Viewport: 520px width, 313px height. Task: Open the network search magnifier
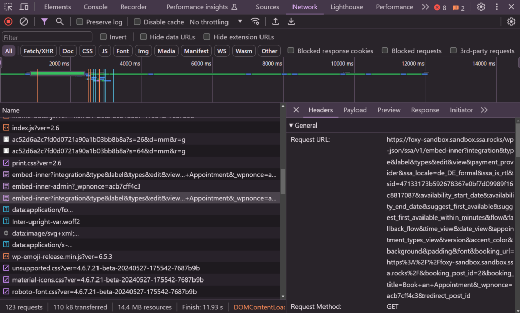click(60, 22)
